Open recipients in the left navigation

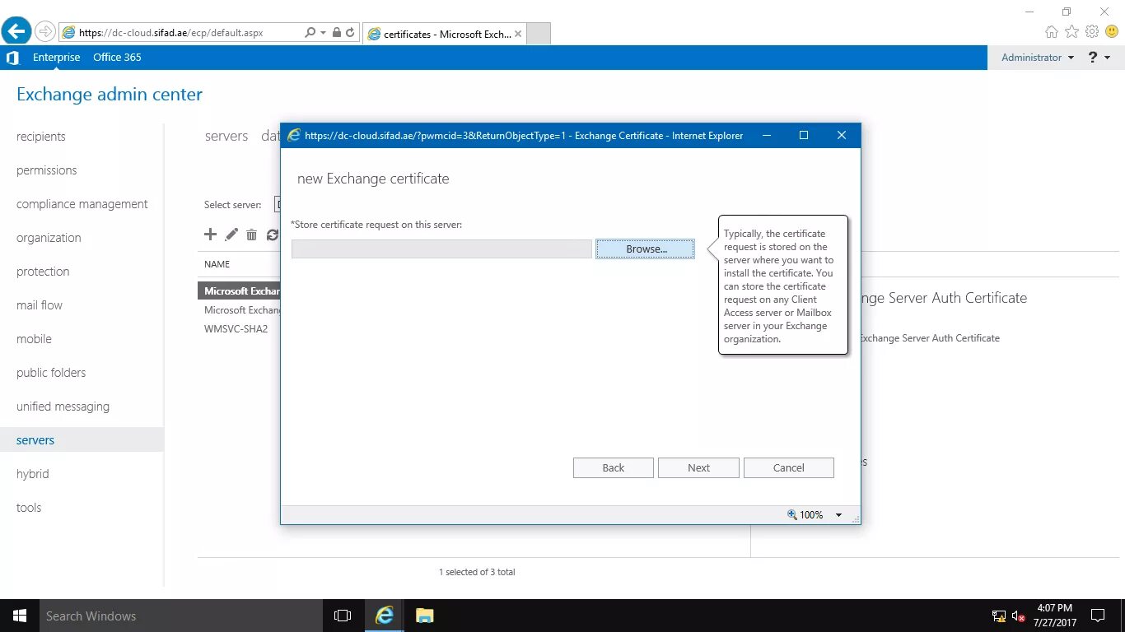pos(41,137)
